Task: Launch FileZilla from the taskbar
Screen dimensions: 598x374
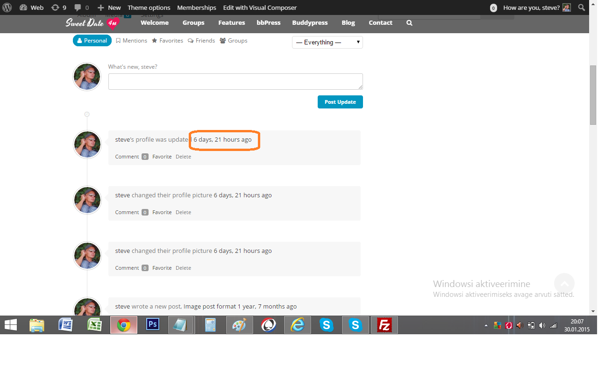Action: point(384,324)
